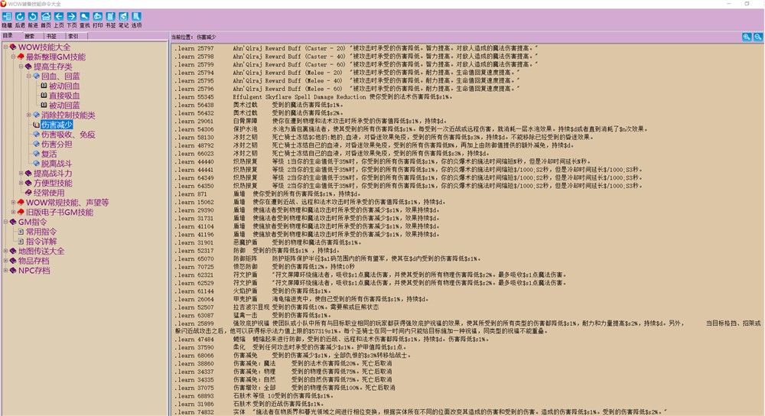
Task: Click the 下页 (next page) arrow icon
Action: (71, 16)
